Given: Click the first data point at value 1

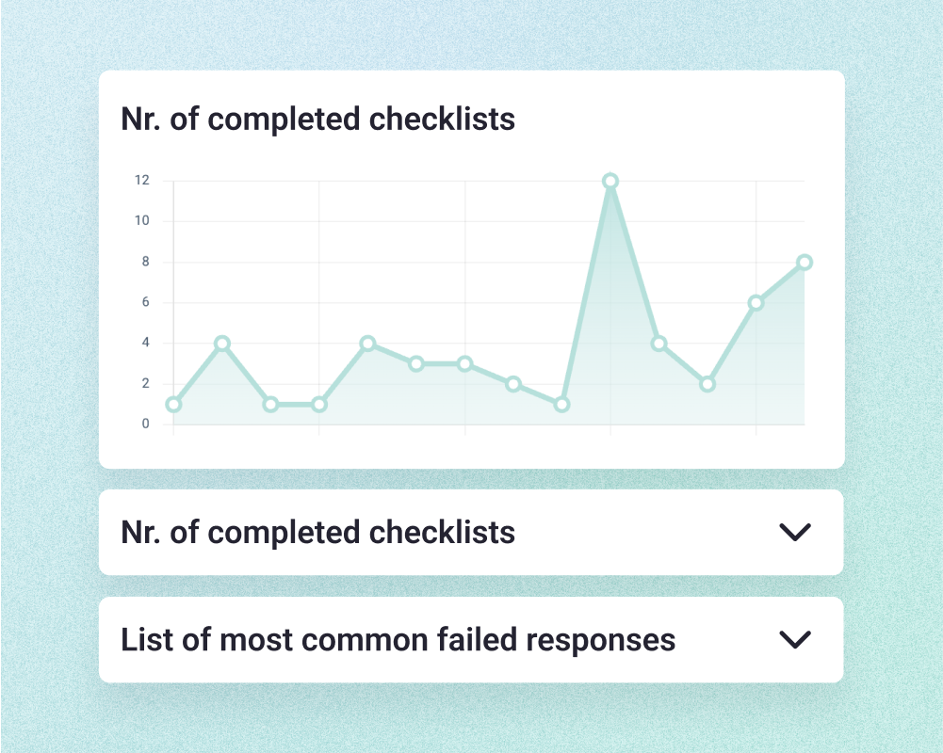Looking at the screenshot, I should [x=173, y=405].
